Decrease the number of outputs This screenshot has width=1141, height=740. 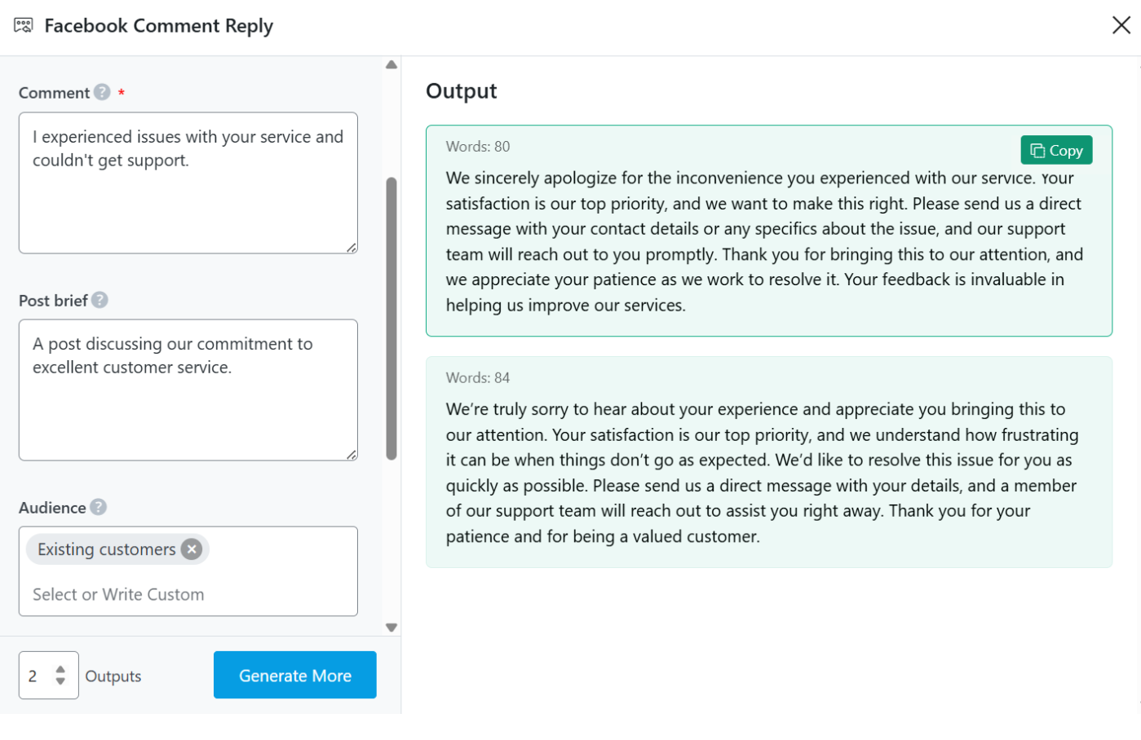point(60,681)
